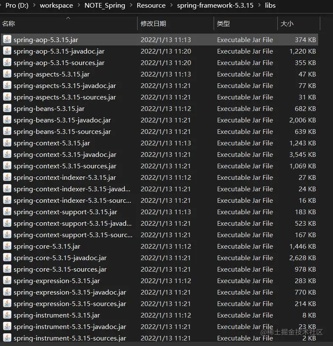Click date 2022/1/13 11:13 of spring-aspects-5.3.15.jar
Viewport: 333px width, 346px height.
pos(166,74)
